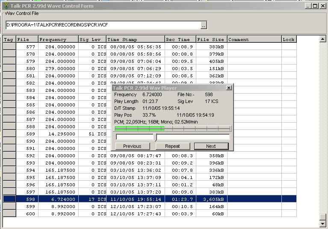The width and height of the screenshot is (328, 229).
Task: Toggle the tag box for file 577
Action: [x=9, y=47]
